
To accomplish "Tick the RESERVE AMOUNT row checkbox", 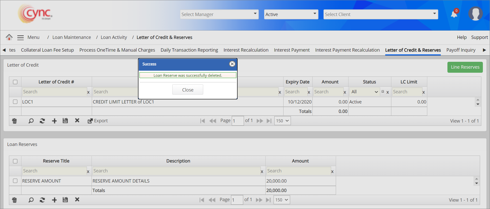I will (15, 181).
